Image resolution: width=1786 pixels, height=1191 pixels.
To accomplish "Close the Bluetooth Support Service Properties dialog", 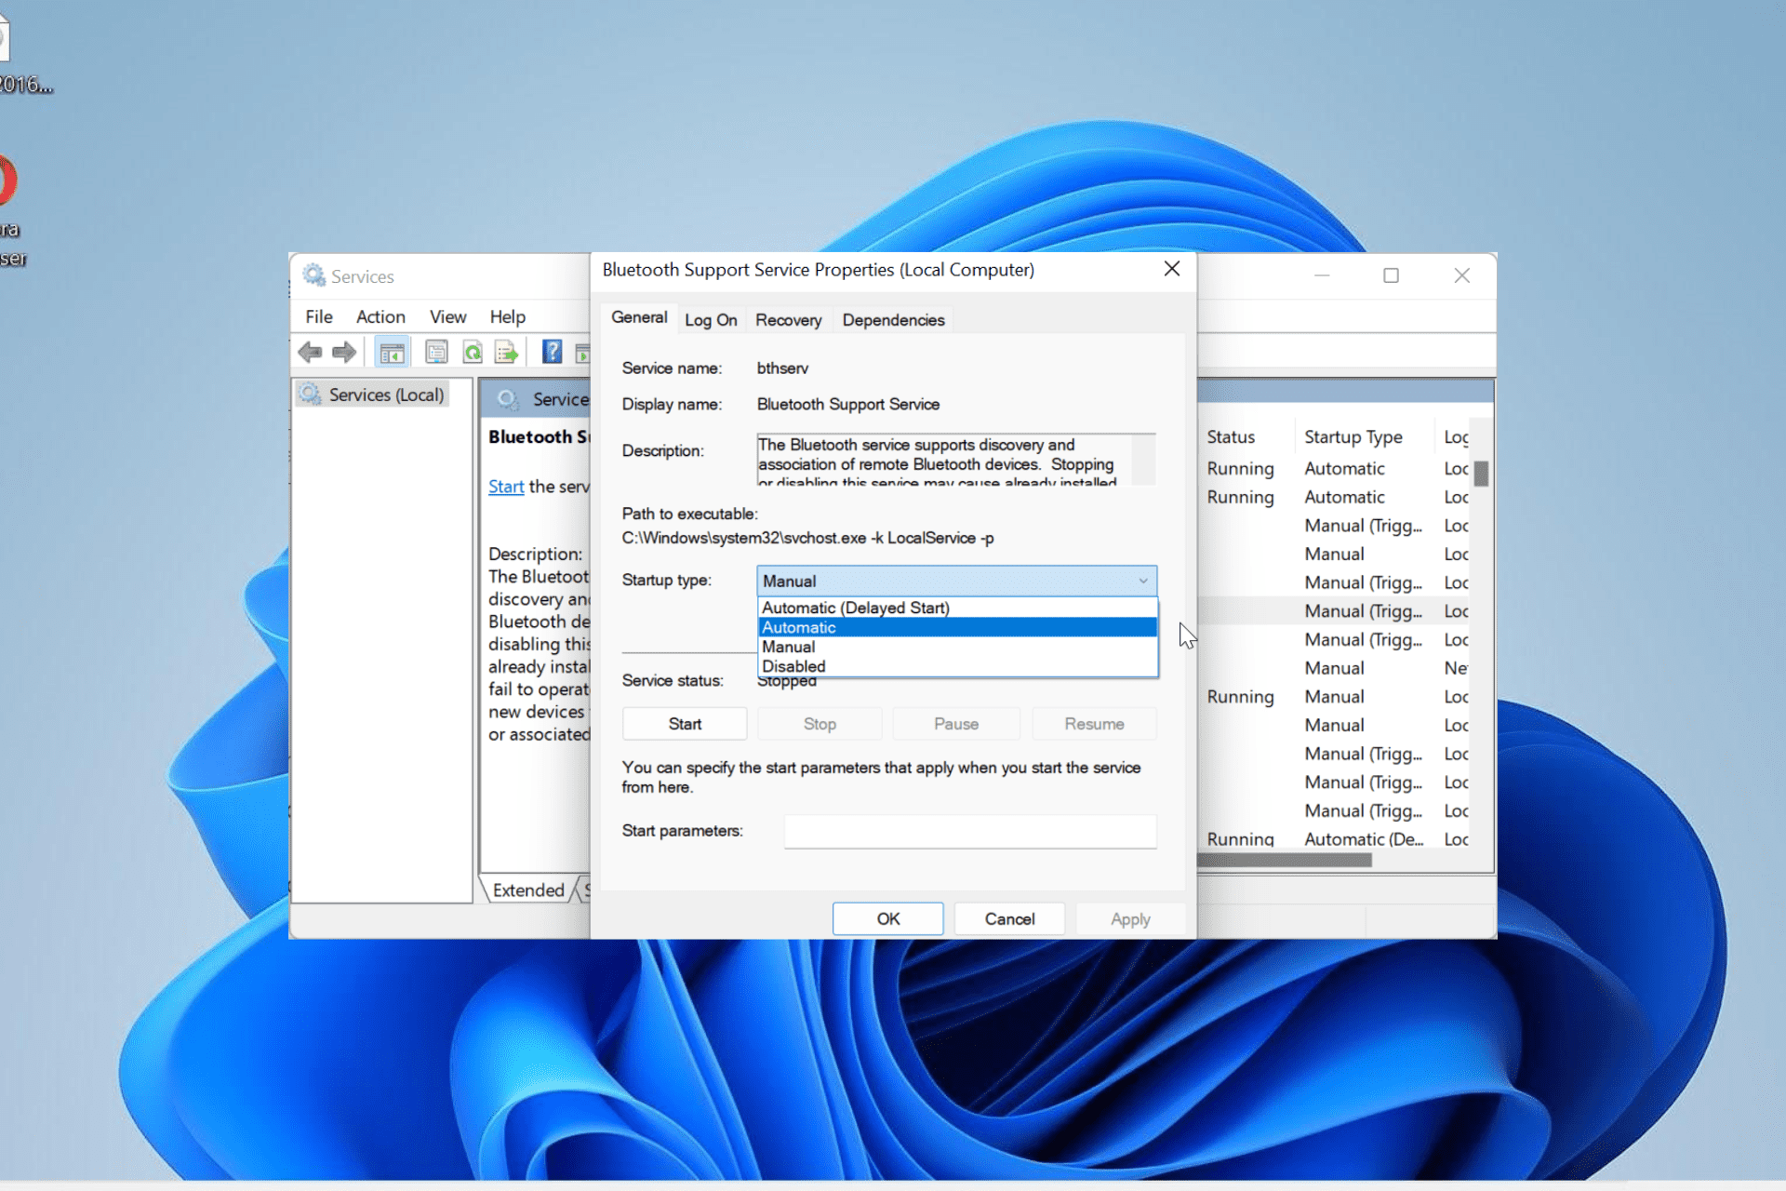I will 1172,269.
